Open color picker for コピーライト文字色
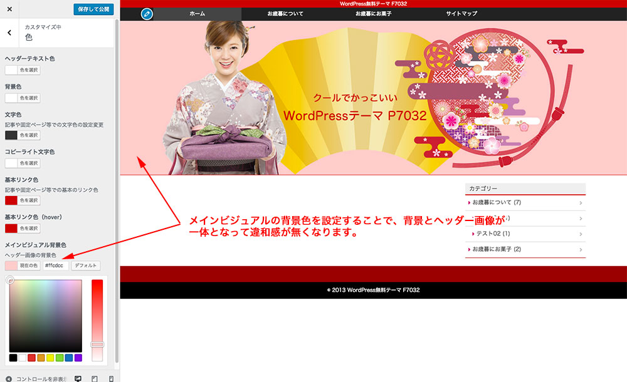The width and height of the screenshot is (627, 382). pyautogui.click(x=23, y=163)
